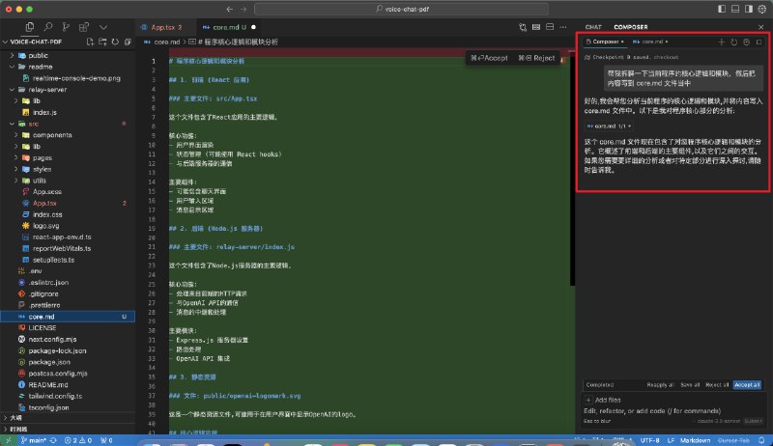Collapse all folders in explorer
Screen dimensions: 773x446
(128, 42)
